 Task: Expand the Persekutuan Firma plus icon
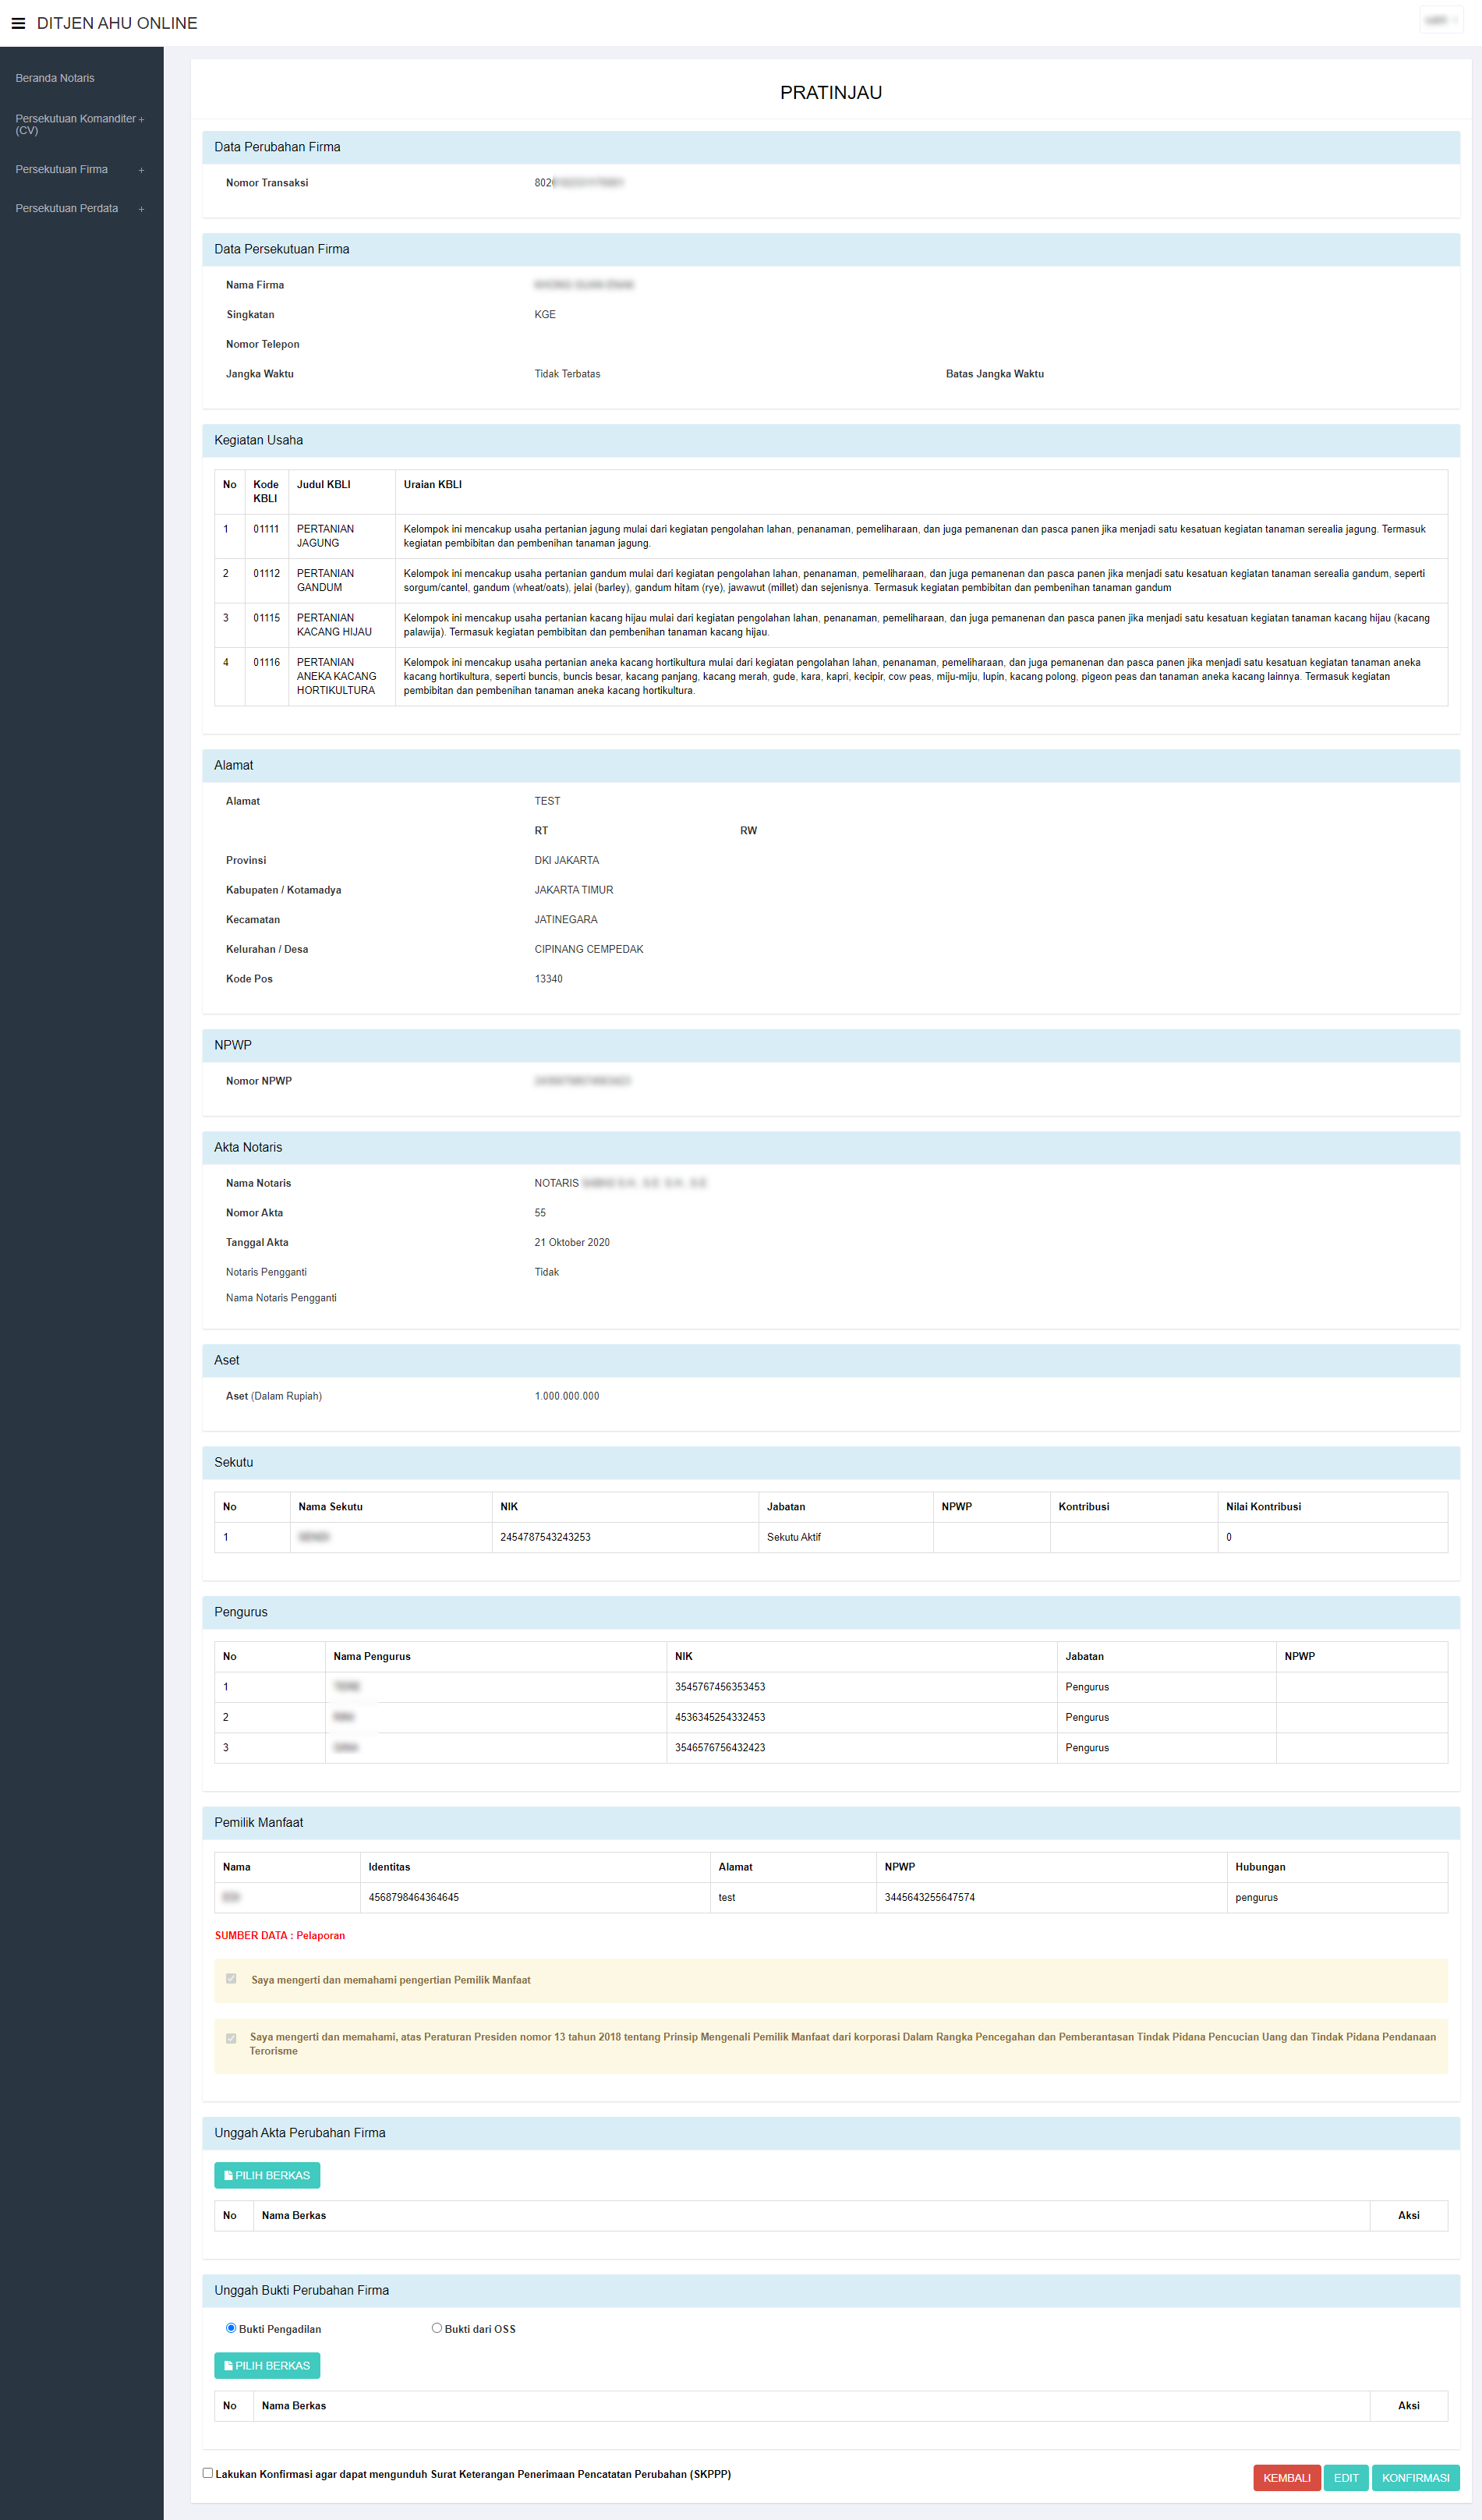click(x=141, y=170)
